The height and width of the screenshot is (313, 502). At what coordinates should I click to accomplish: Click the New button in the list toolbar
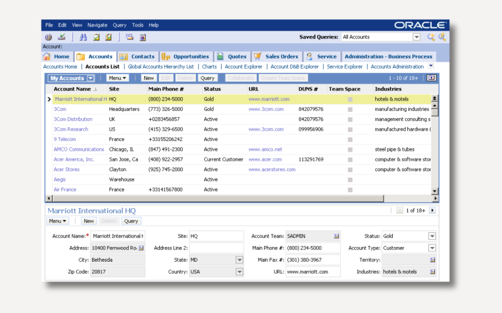pyautogui.click(x=149, y=78)
